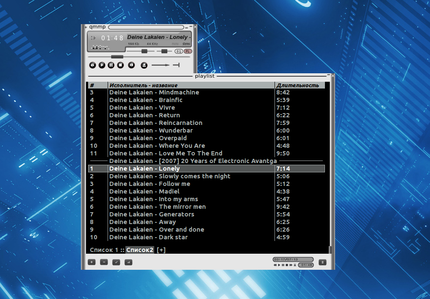Image resolution: width=430 pixels, height=299 pixels.
Task: Click the volume slider handle
Action: (144, 51)
